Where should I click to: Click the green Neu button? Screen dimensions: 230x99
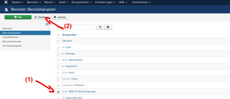point(18,17)
